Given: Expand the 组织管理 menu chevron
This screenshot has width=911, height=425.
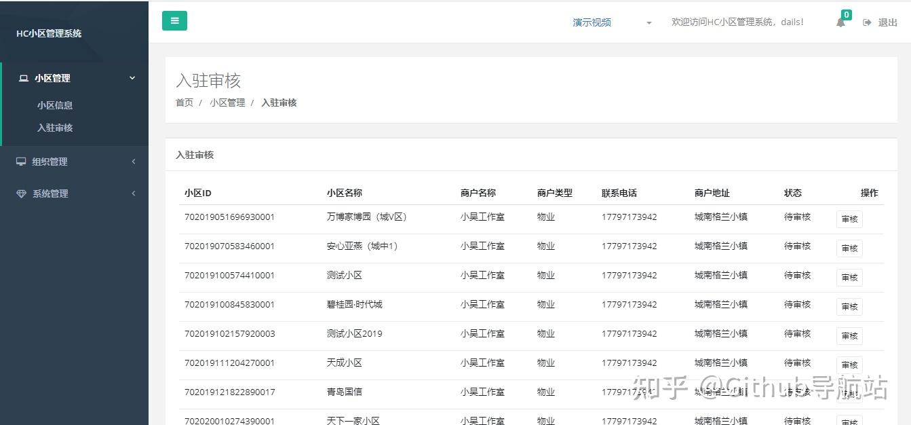Looking at the screenshot, I should (x=134, y=162).
